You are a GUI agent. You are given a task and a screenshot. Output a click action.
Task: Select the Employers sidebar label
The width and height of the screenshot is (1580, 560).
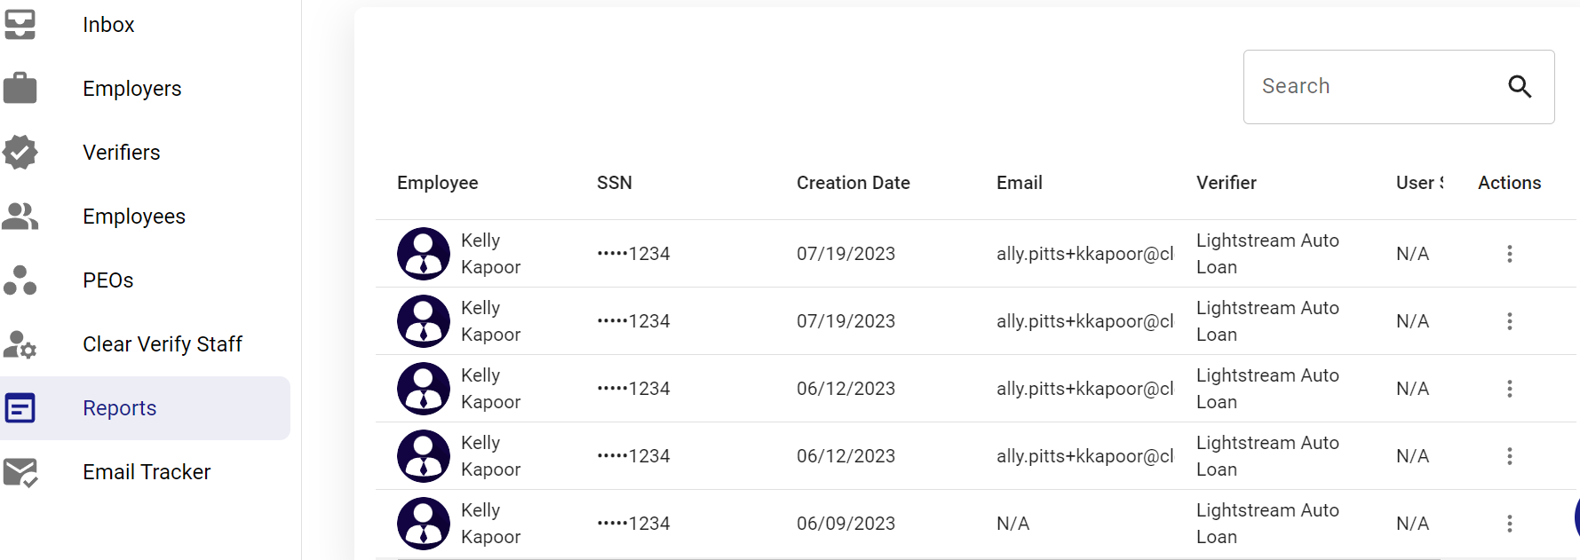131,89
